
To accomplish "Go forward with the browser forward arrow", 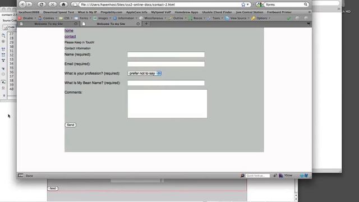I will tap(29, 4).
